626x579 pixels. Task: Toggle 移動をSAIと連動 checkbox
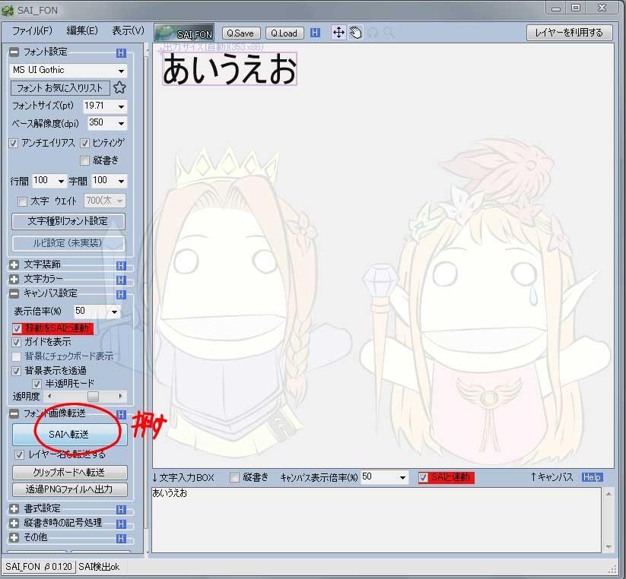tap(17, 328)
